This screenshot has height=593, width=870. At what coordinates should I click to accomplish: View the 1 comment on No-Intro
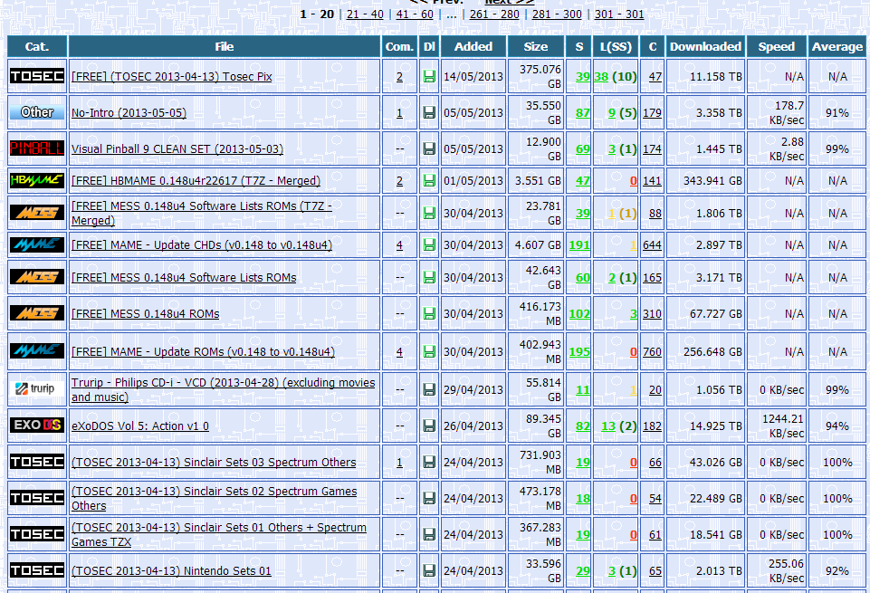coord(399,112)
